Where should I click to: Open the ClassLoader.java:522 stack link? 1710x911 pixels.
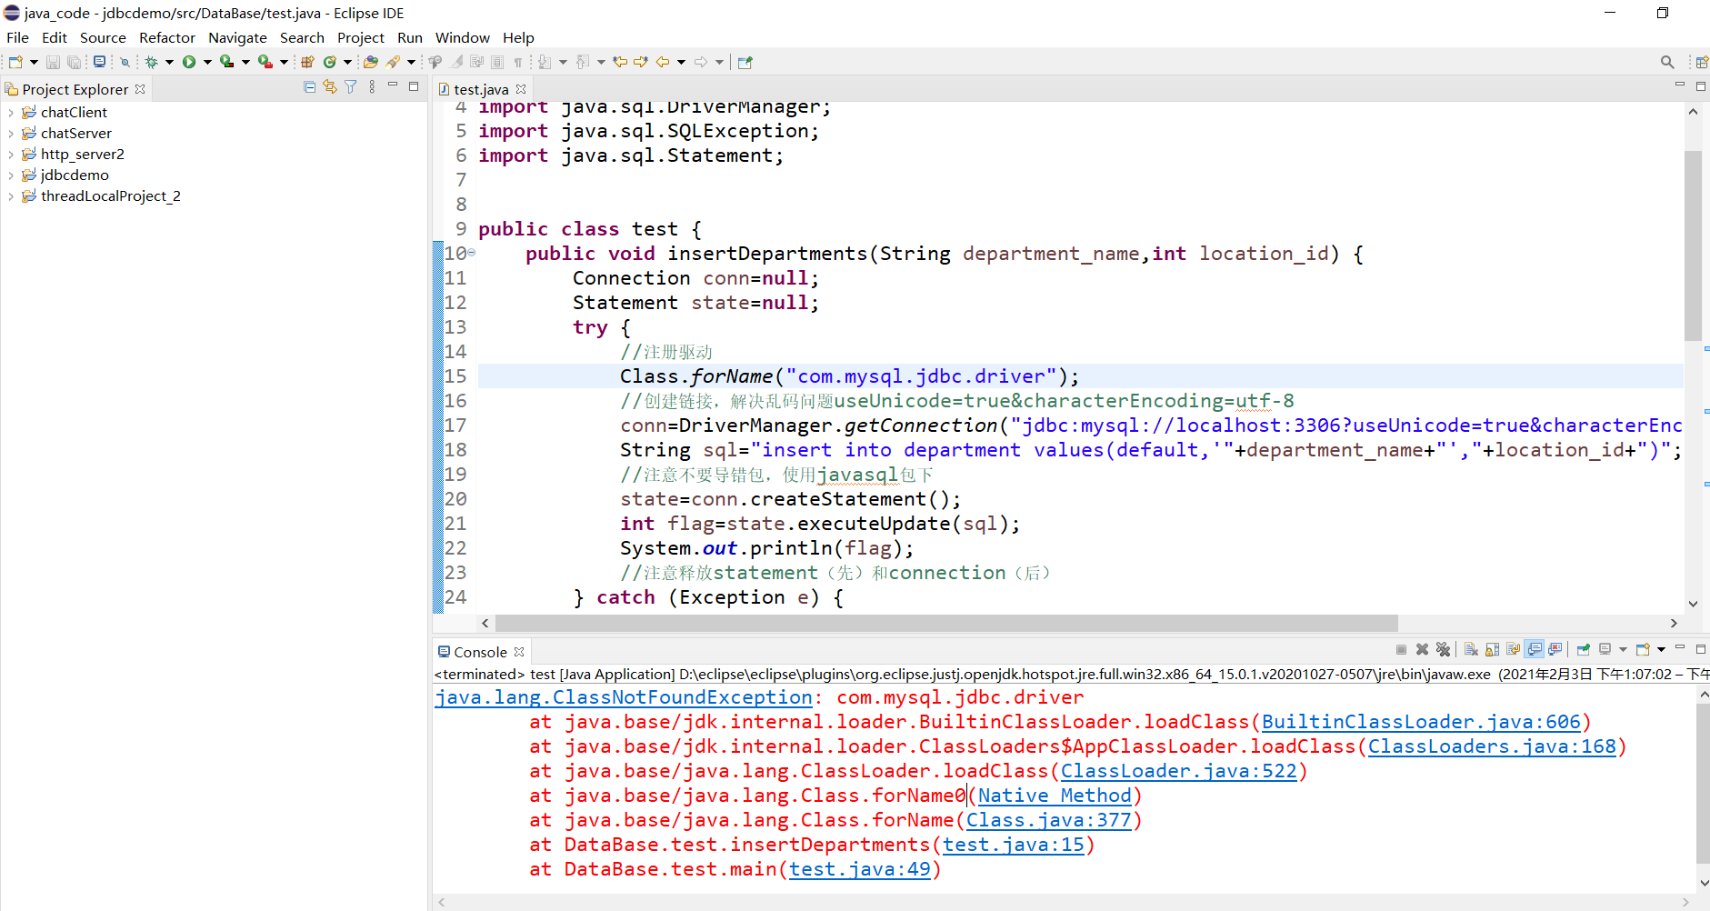point(1178,771)
